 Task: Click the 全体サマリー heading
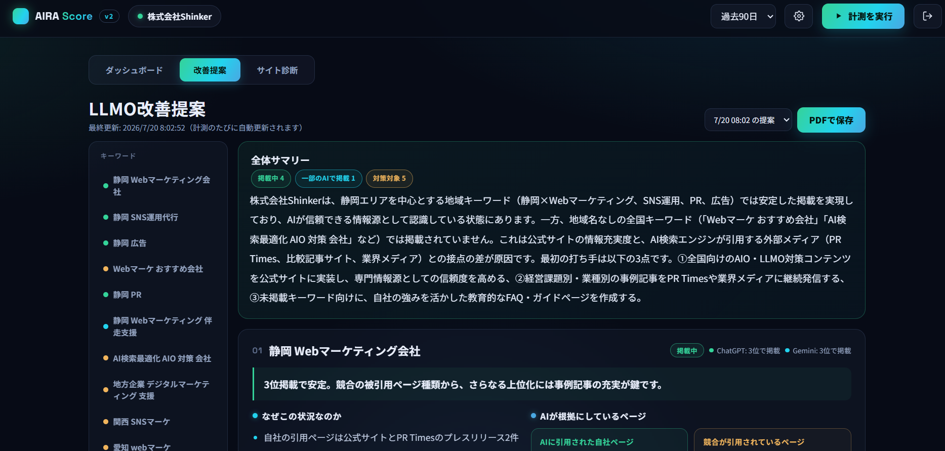(x=280, y=160)
